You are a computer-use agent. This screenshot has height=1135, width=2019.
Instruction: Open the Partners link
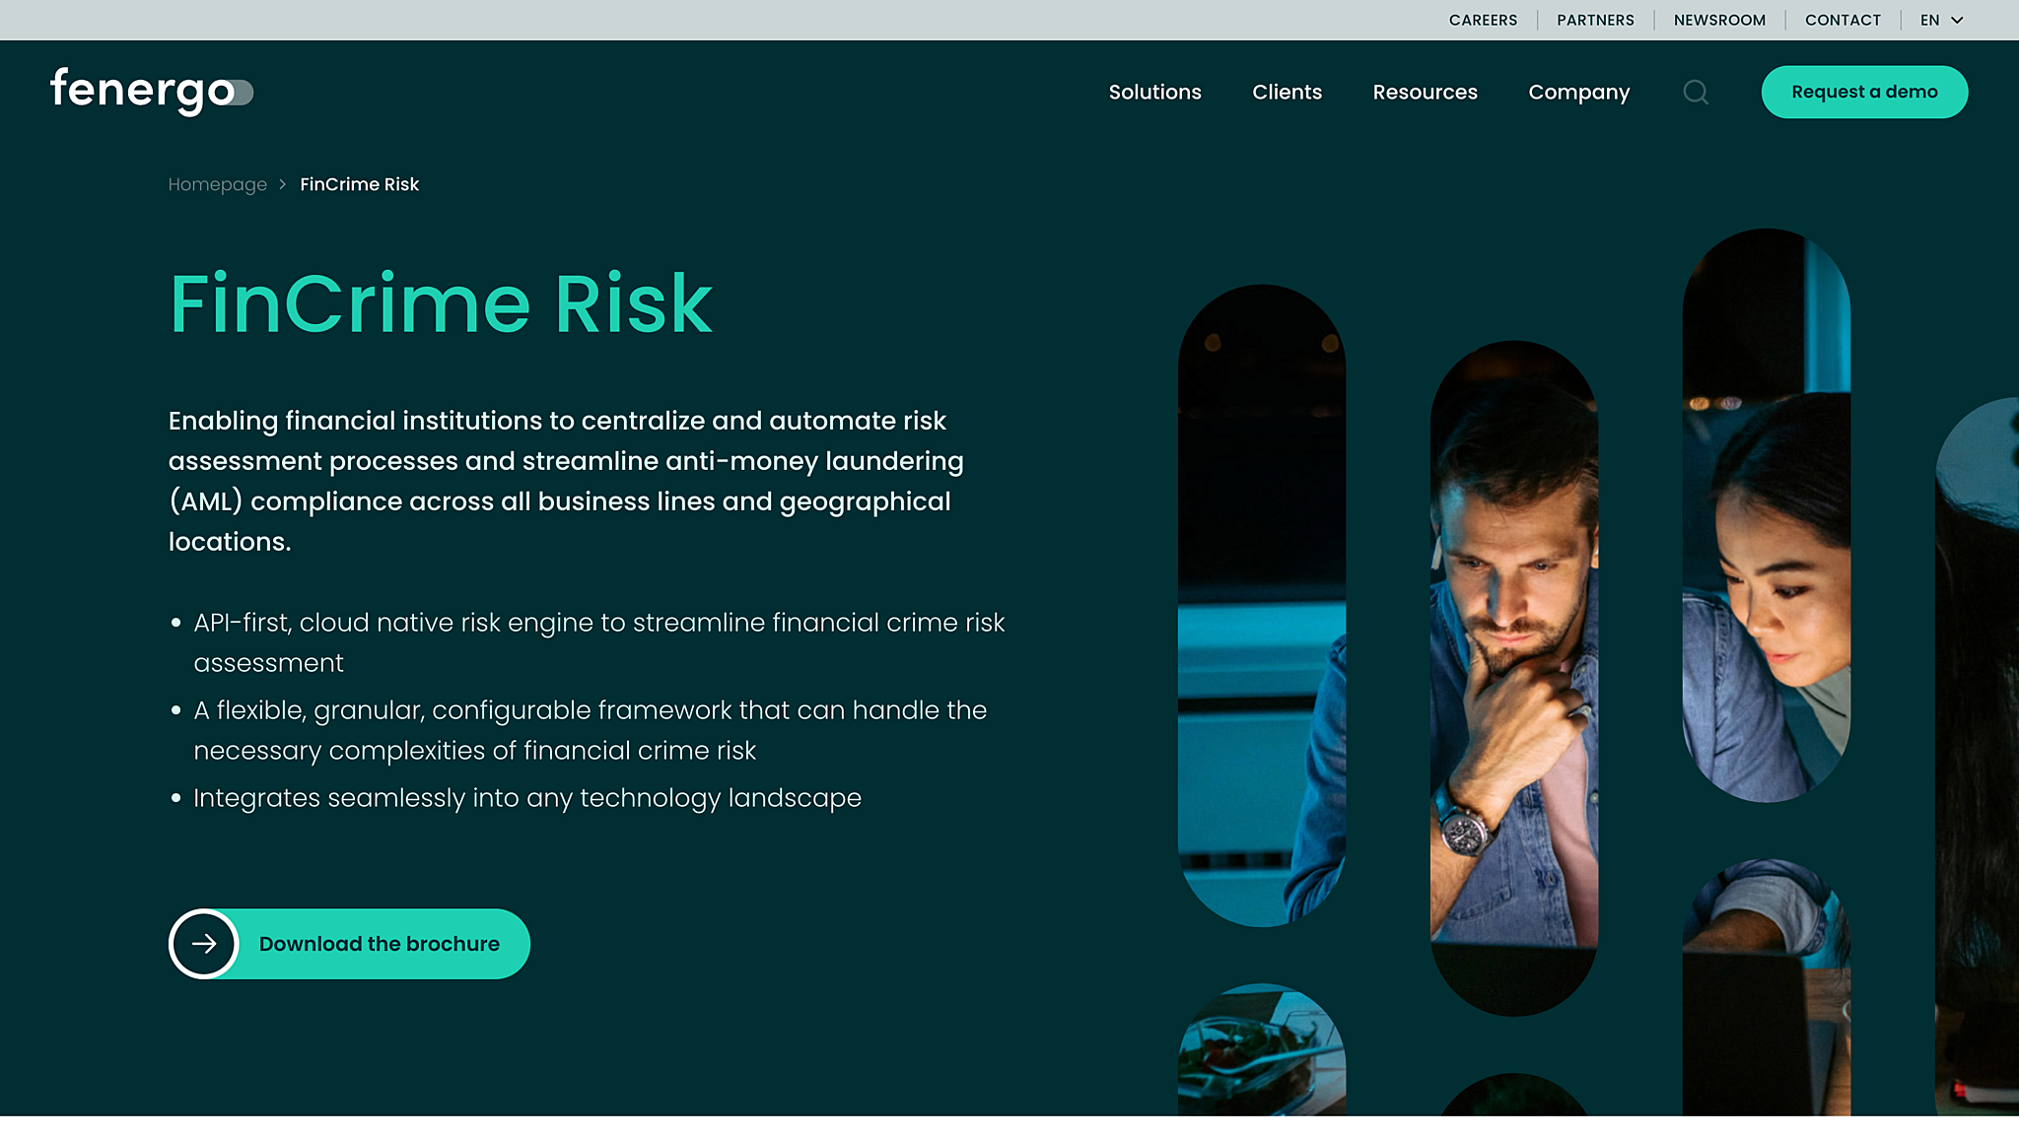1595,20
